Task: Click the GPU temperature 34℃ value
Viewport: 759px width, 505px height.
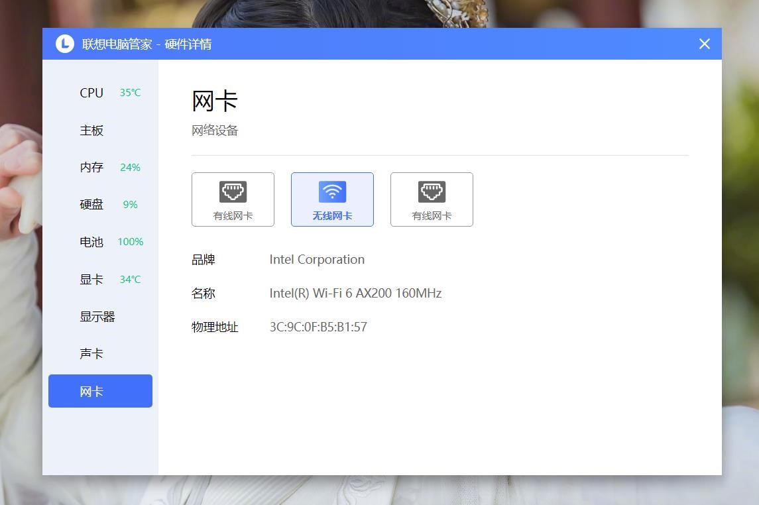Action: pyautogui.click(x=130, y=279)
